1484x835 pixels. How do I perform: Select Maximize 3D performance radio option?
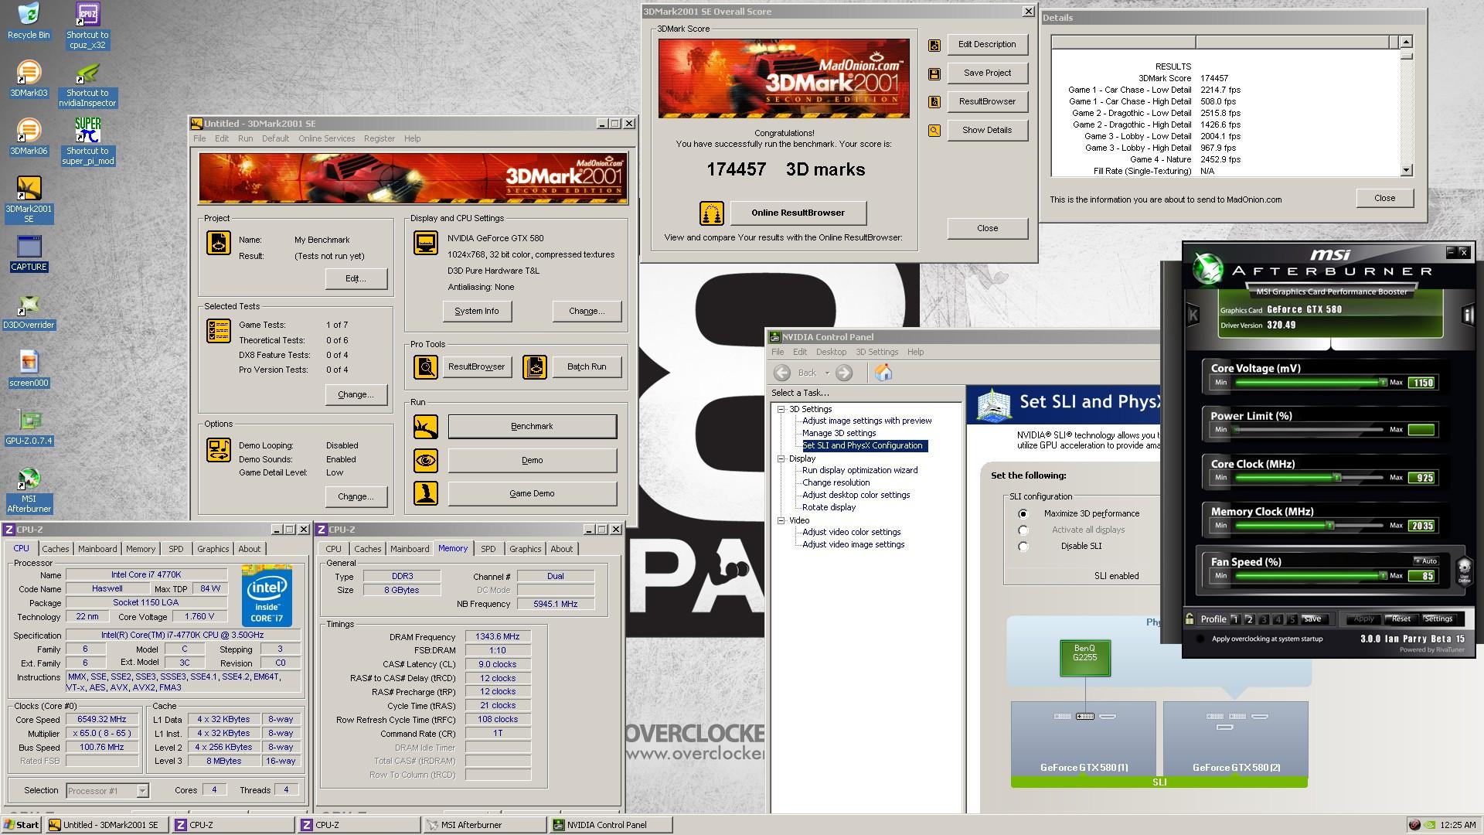pyautogui.click(x=1023, y=514)
